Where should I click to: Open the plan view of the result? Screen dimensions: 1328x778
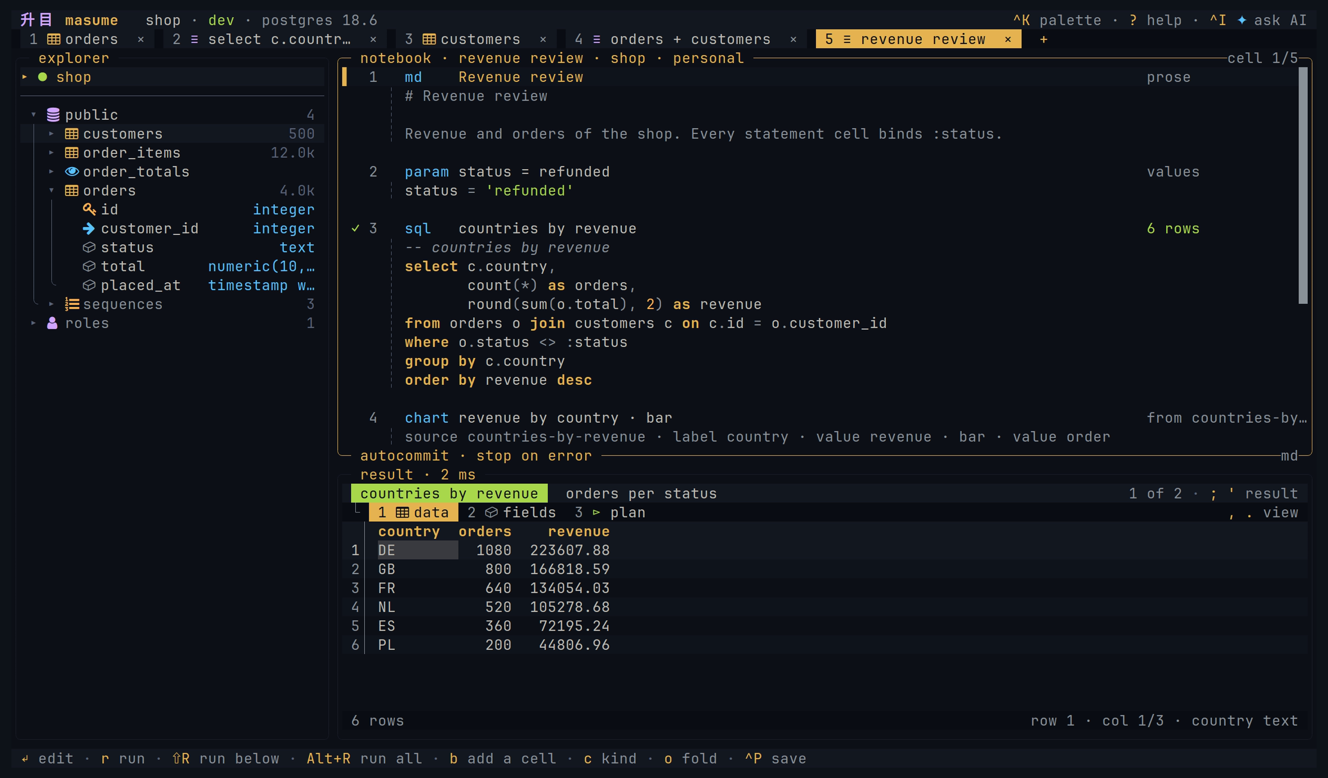coord(610,512)
